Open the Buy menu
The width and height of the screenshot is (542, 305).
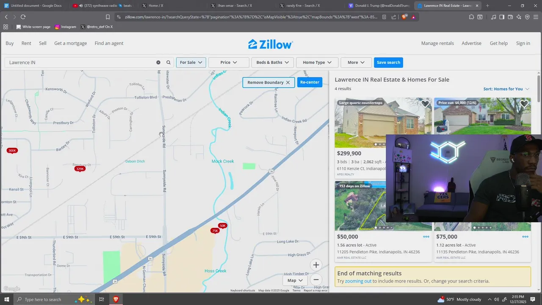(x=10, y=43)
